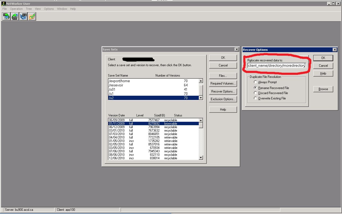
Task: Click the blue archive box toolbar icon
Action: 23,16
